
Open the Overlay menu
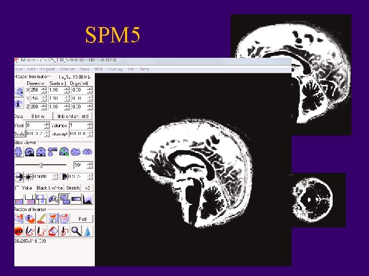115,69
